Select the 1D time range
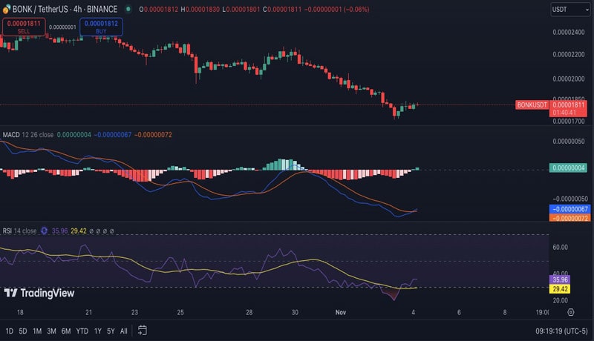 [x=10, y=331]
